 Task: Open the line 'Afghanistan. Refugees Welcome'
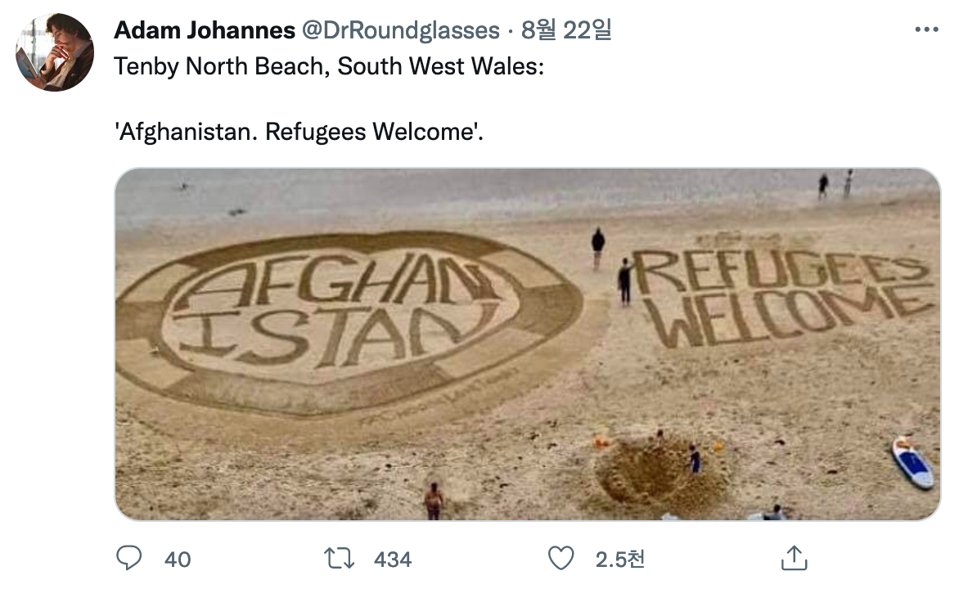(x=299, y=132)
